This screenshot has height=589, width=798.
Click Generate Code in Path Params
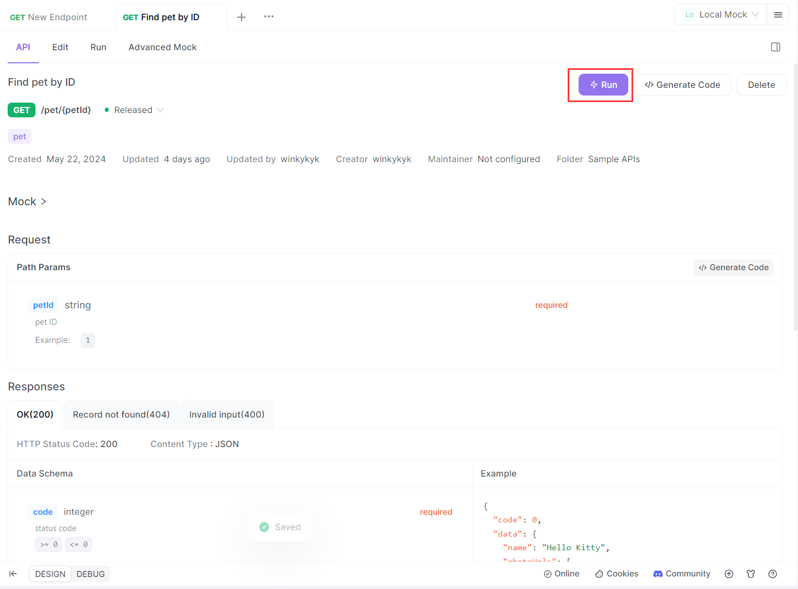734,267
